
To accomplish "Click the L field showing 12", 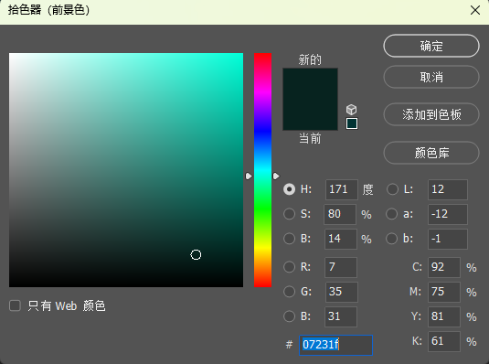I will (448, 189).
